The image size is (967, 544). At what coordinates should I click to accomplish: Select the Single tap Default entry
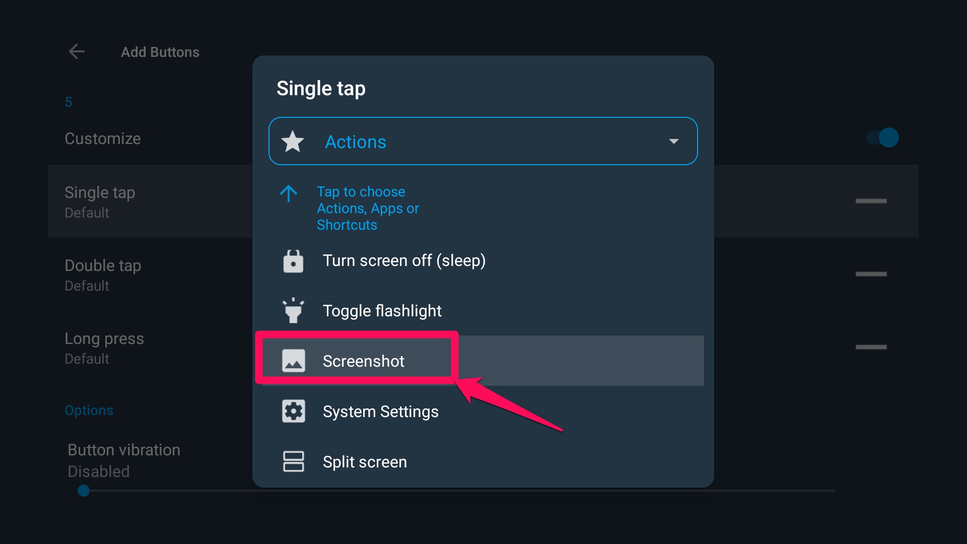[100, 200]
